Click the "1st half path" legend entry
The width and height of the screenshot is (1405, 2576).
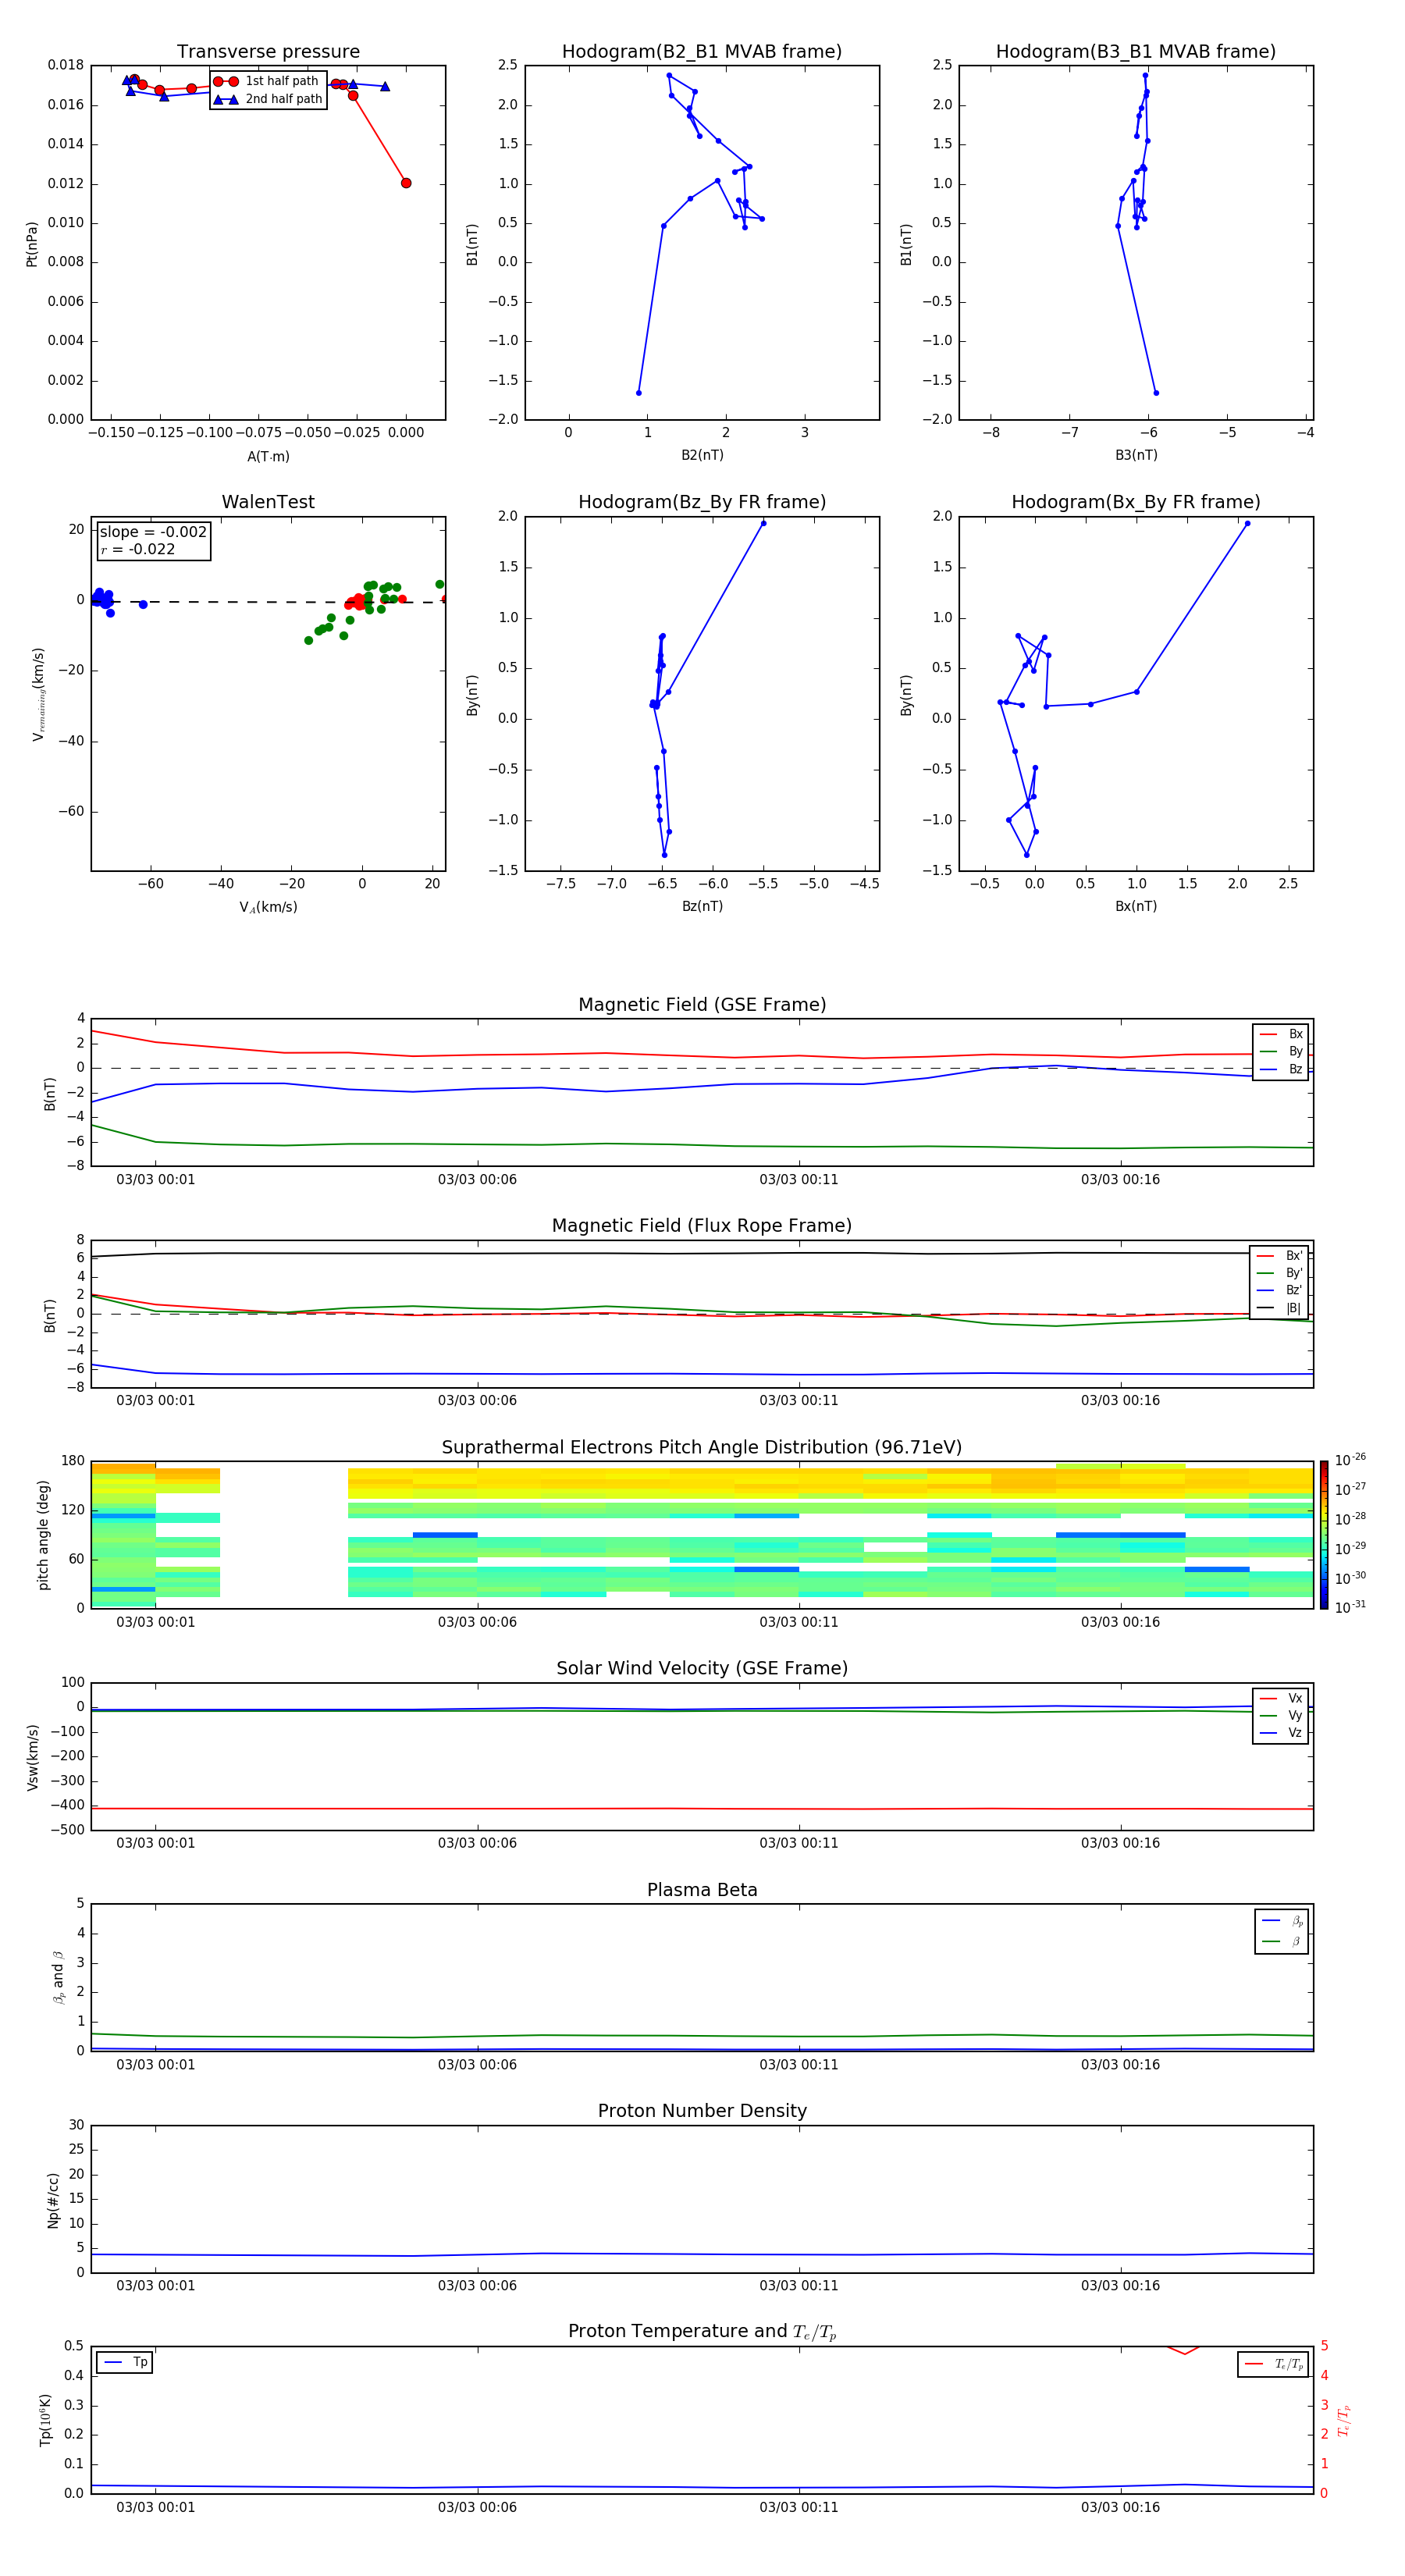pyautogui.click(x=267, y=81)
